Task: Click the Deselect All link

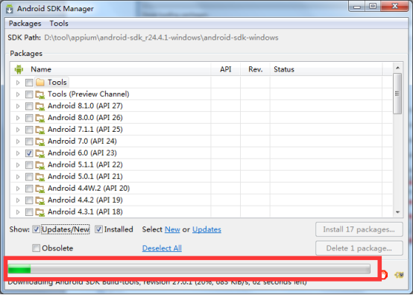Action: coord(162,248)
